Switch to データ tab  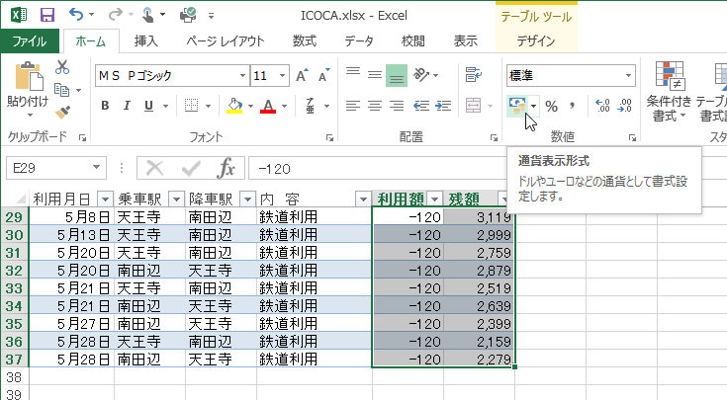pos(359,41)
